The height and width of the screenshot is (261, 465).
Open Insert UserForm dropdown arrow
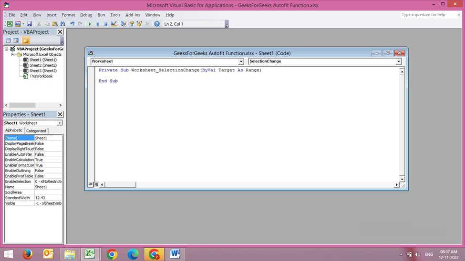tap(23, 24)
